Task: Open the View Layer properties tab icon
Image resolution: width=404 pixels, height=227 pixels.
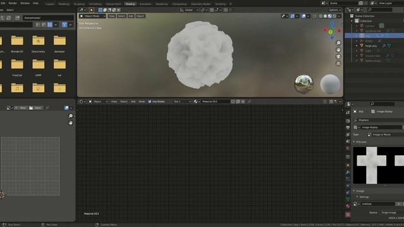Action: (x=348, y=134)
